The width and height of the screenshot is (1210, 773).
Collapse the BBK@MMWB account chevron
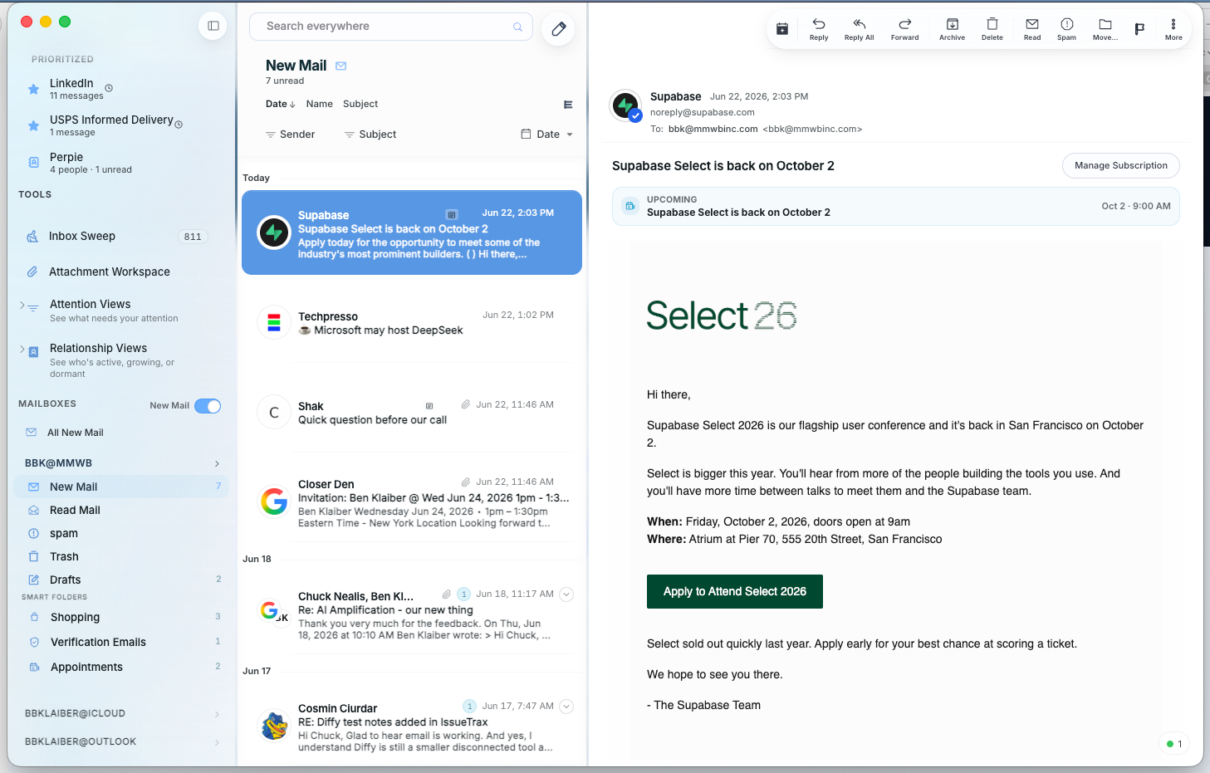[217, 463]
